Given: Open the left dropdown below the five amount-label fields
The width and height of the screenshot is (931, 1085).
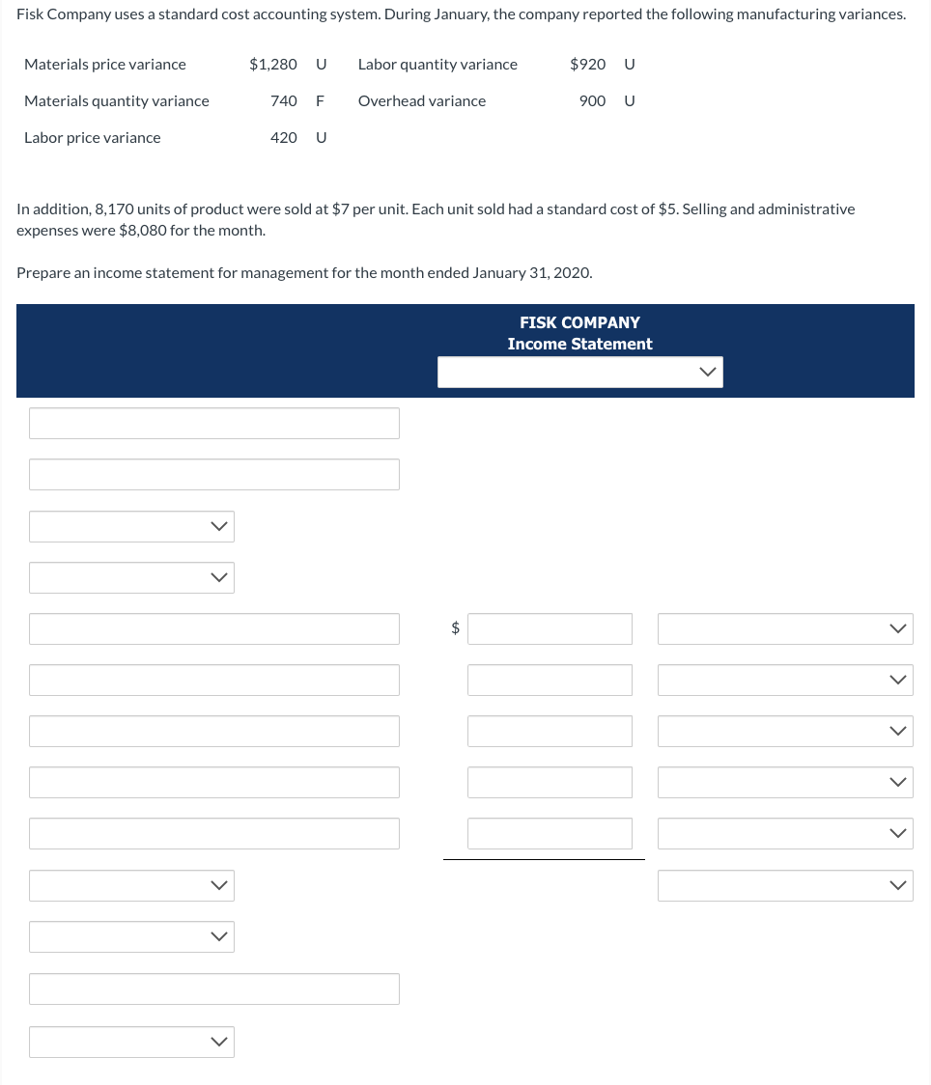Looking at the screenshot, I should (131, 885).
